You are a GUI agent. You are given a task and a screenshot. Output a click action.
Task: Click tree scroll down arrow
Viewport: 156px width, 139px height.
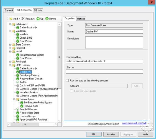[x=59, y=121]
